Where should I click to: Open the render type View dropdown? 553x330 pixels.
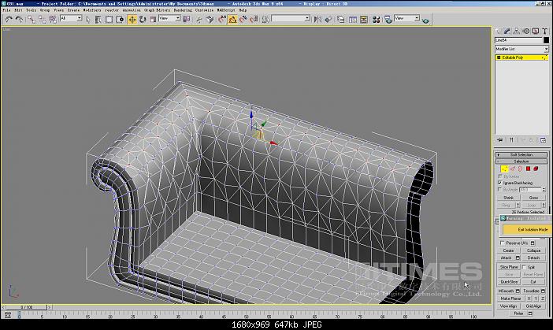click(407, 18)
